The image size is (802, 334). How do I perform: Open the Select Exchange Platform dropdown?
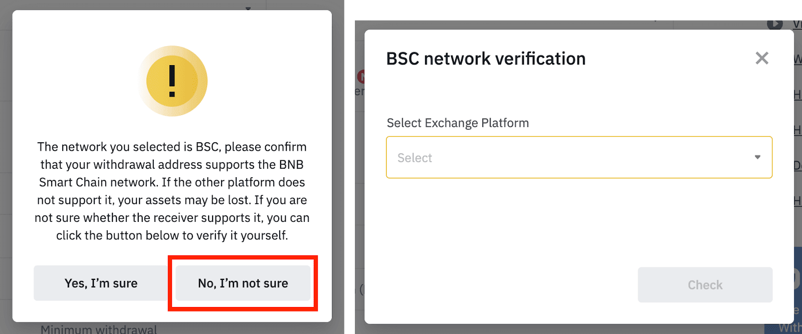tap(578, 157)
